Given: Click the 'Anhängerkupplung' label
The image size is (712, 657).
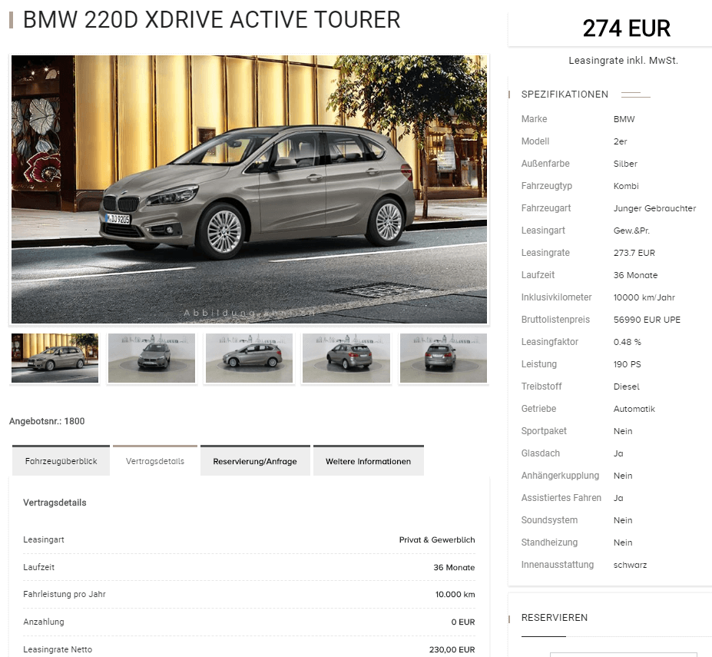Looking at the screenshot, I should click(x=560, y=475).
